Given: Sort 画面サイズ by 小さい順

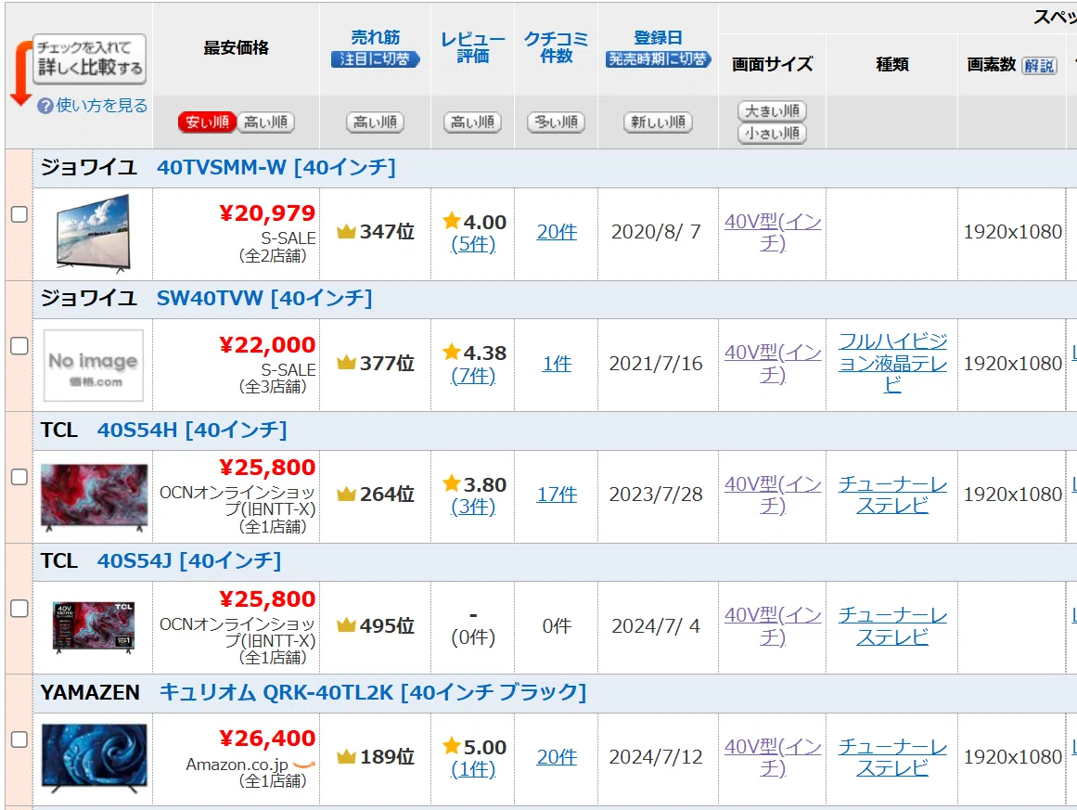Looking at the screenshot, I should [x=772, y=134].
